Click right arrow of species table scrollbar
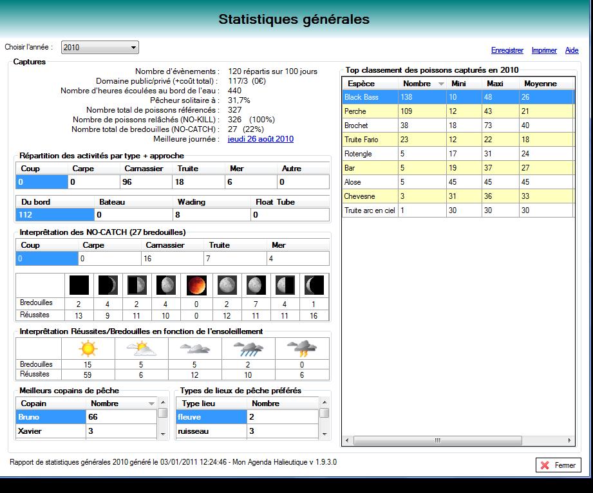Screen dimensions: 593x493 pyautogui.click(x=570, y=440)
